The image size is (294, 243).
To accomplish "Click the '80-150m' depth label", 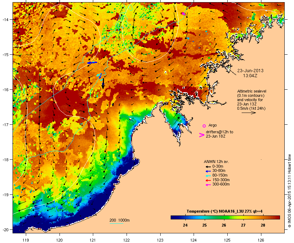I will tap(220, 175).
